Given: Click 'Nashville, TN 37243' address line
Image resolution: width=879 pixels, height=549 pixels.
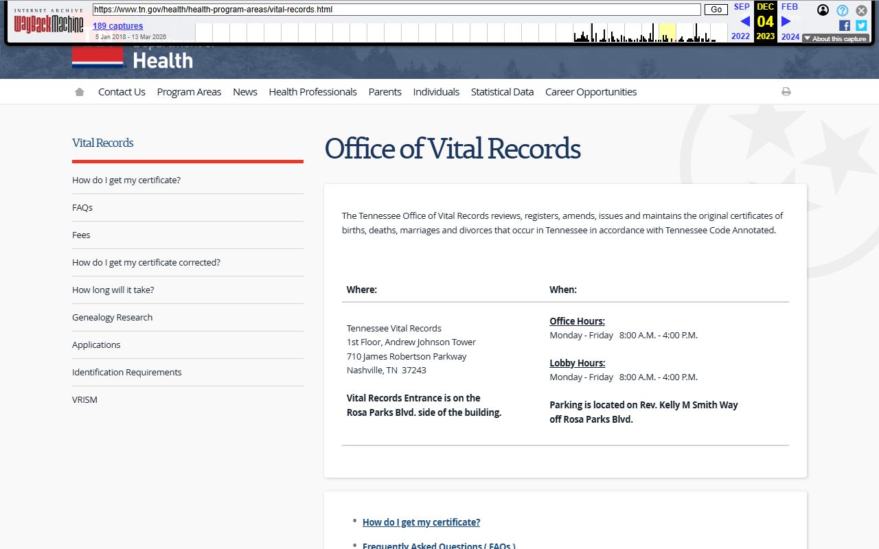Looking at the screenshot, I should pos(387,370).
